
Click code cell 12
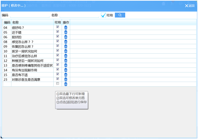pyautogui.click(x=7, y=61)
